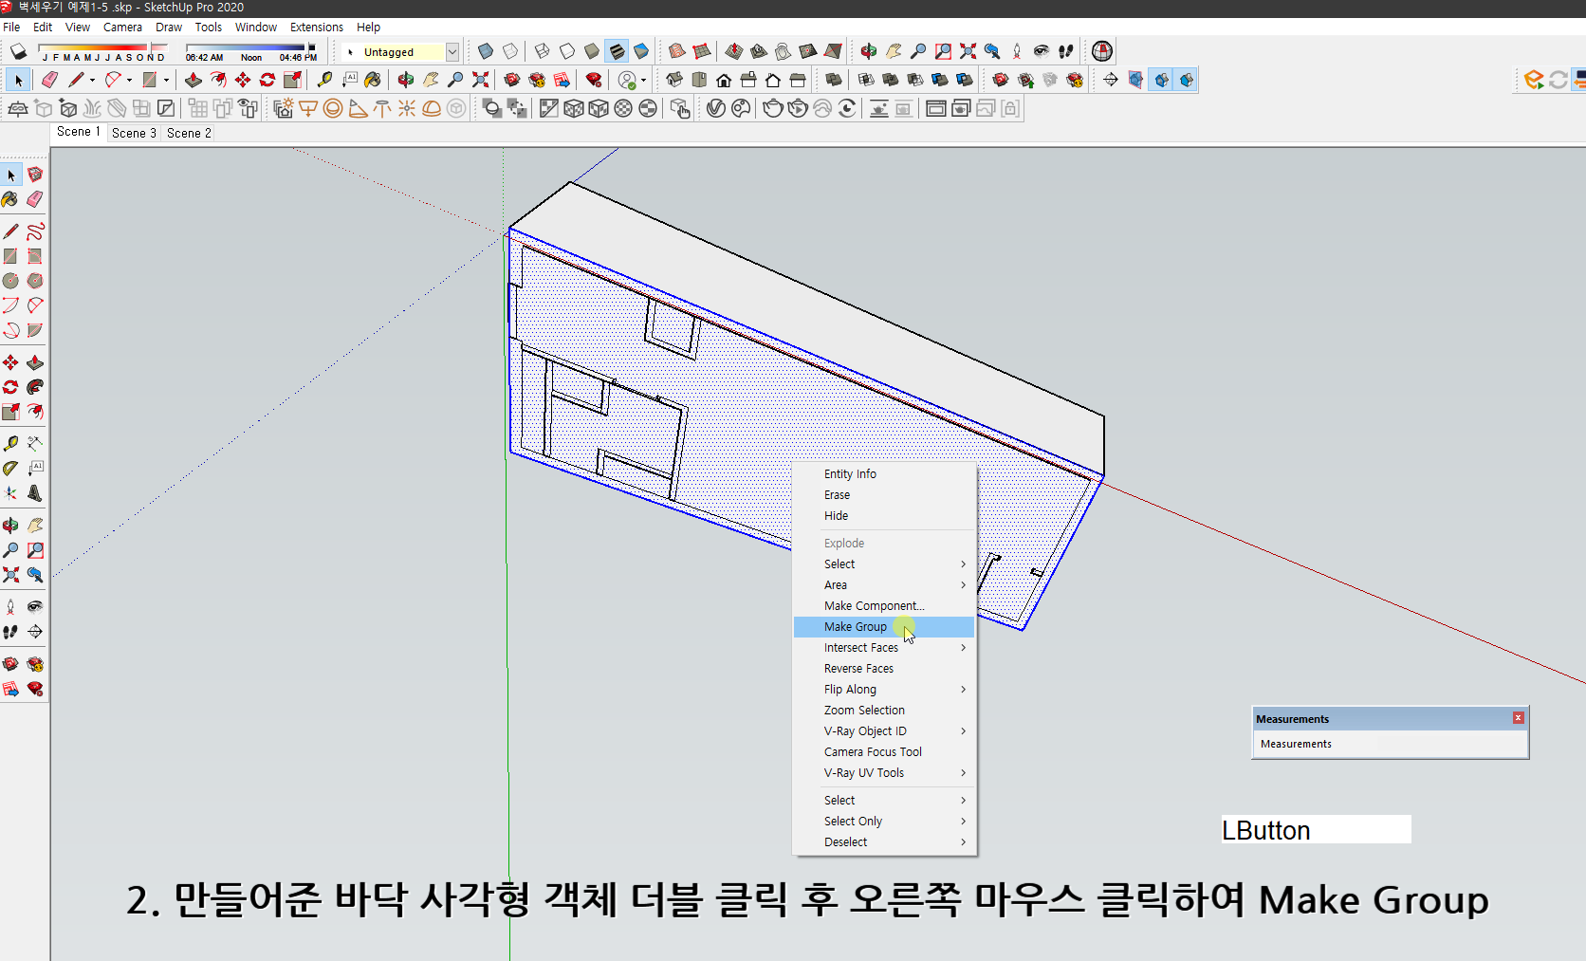
Task: Select the Tape Measure tool
Action: click(x=10, y=442)
